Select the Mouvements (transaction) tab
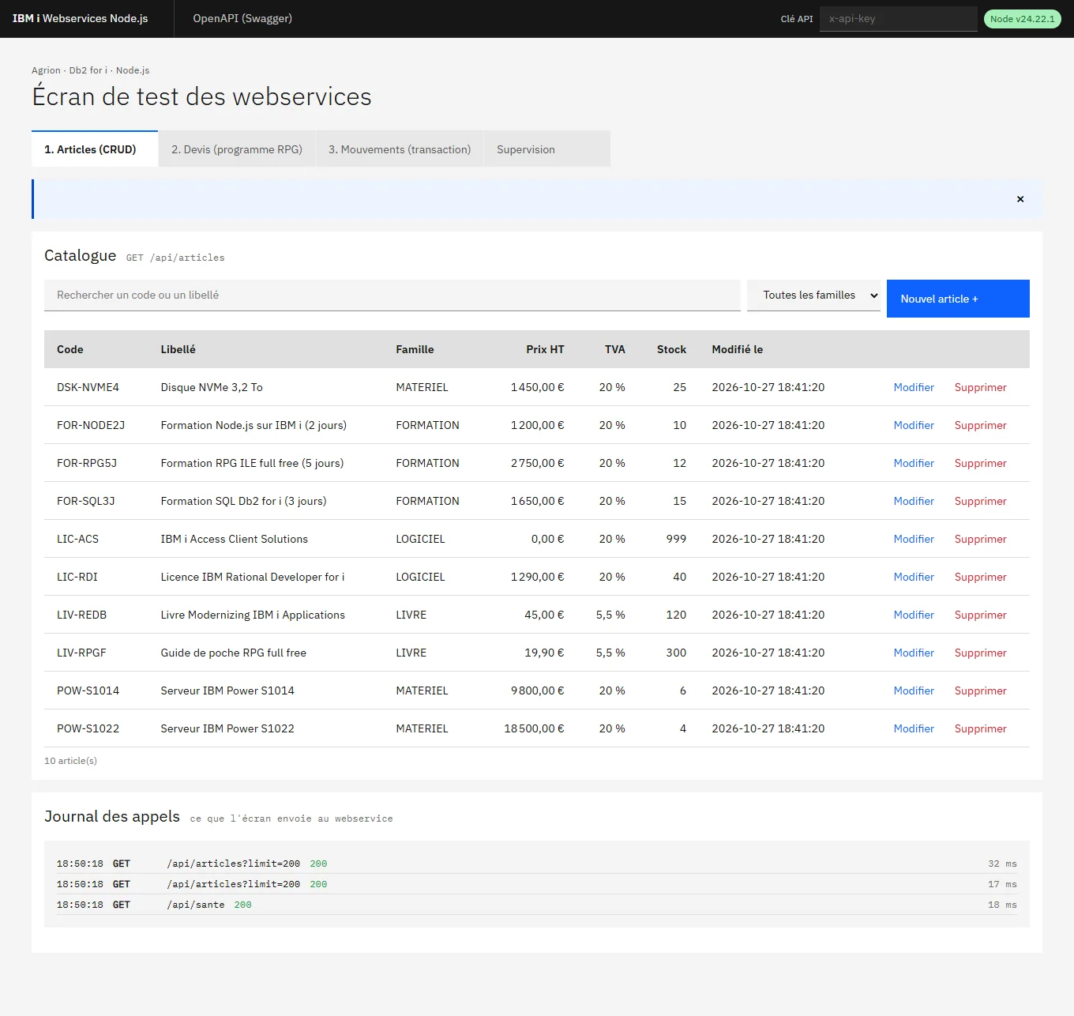This screenshot has width=1074, height=1016. [x=400, y=149]
